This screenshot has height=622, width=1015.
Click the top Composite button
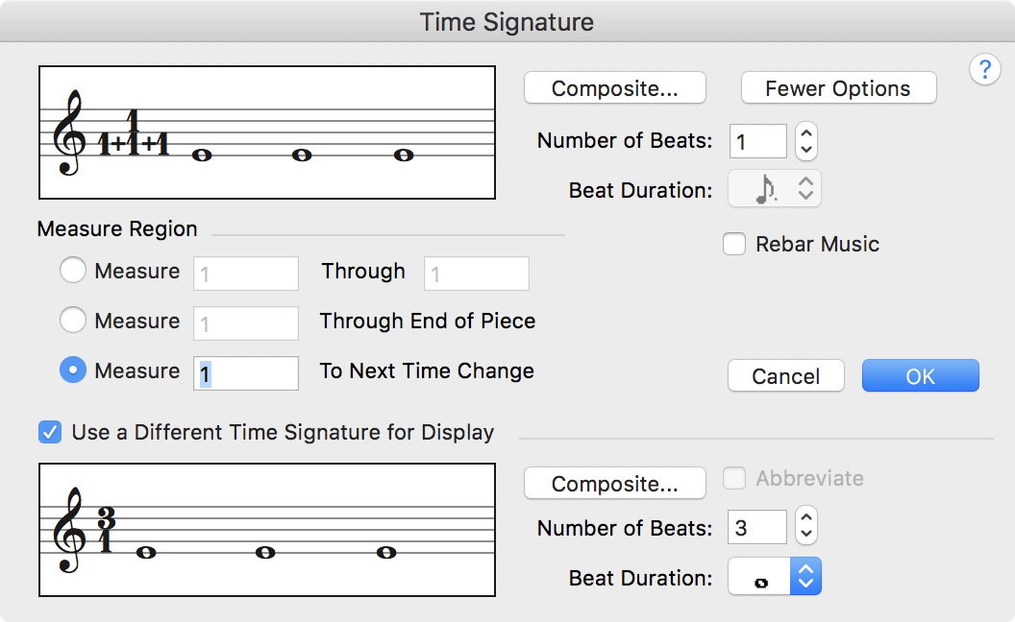(615, 88)
